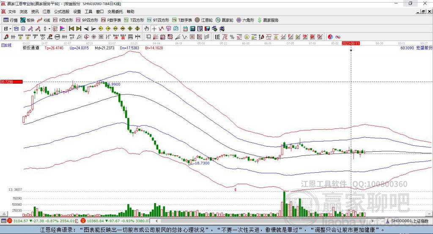The width and height of the screenshot is (433, 234).
Task: Click the 603090 stock code
Action: 407,48
